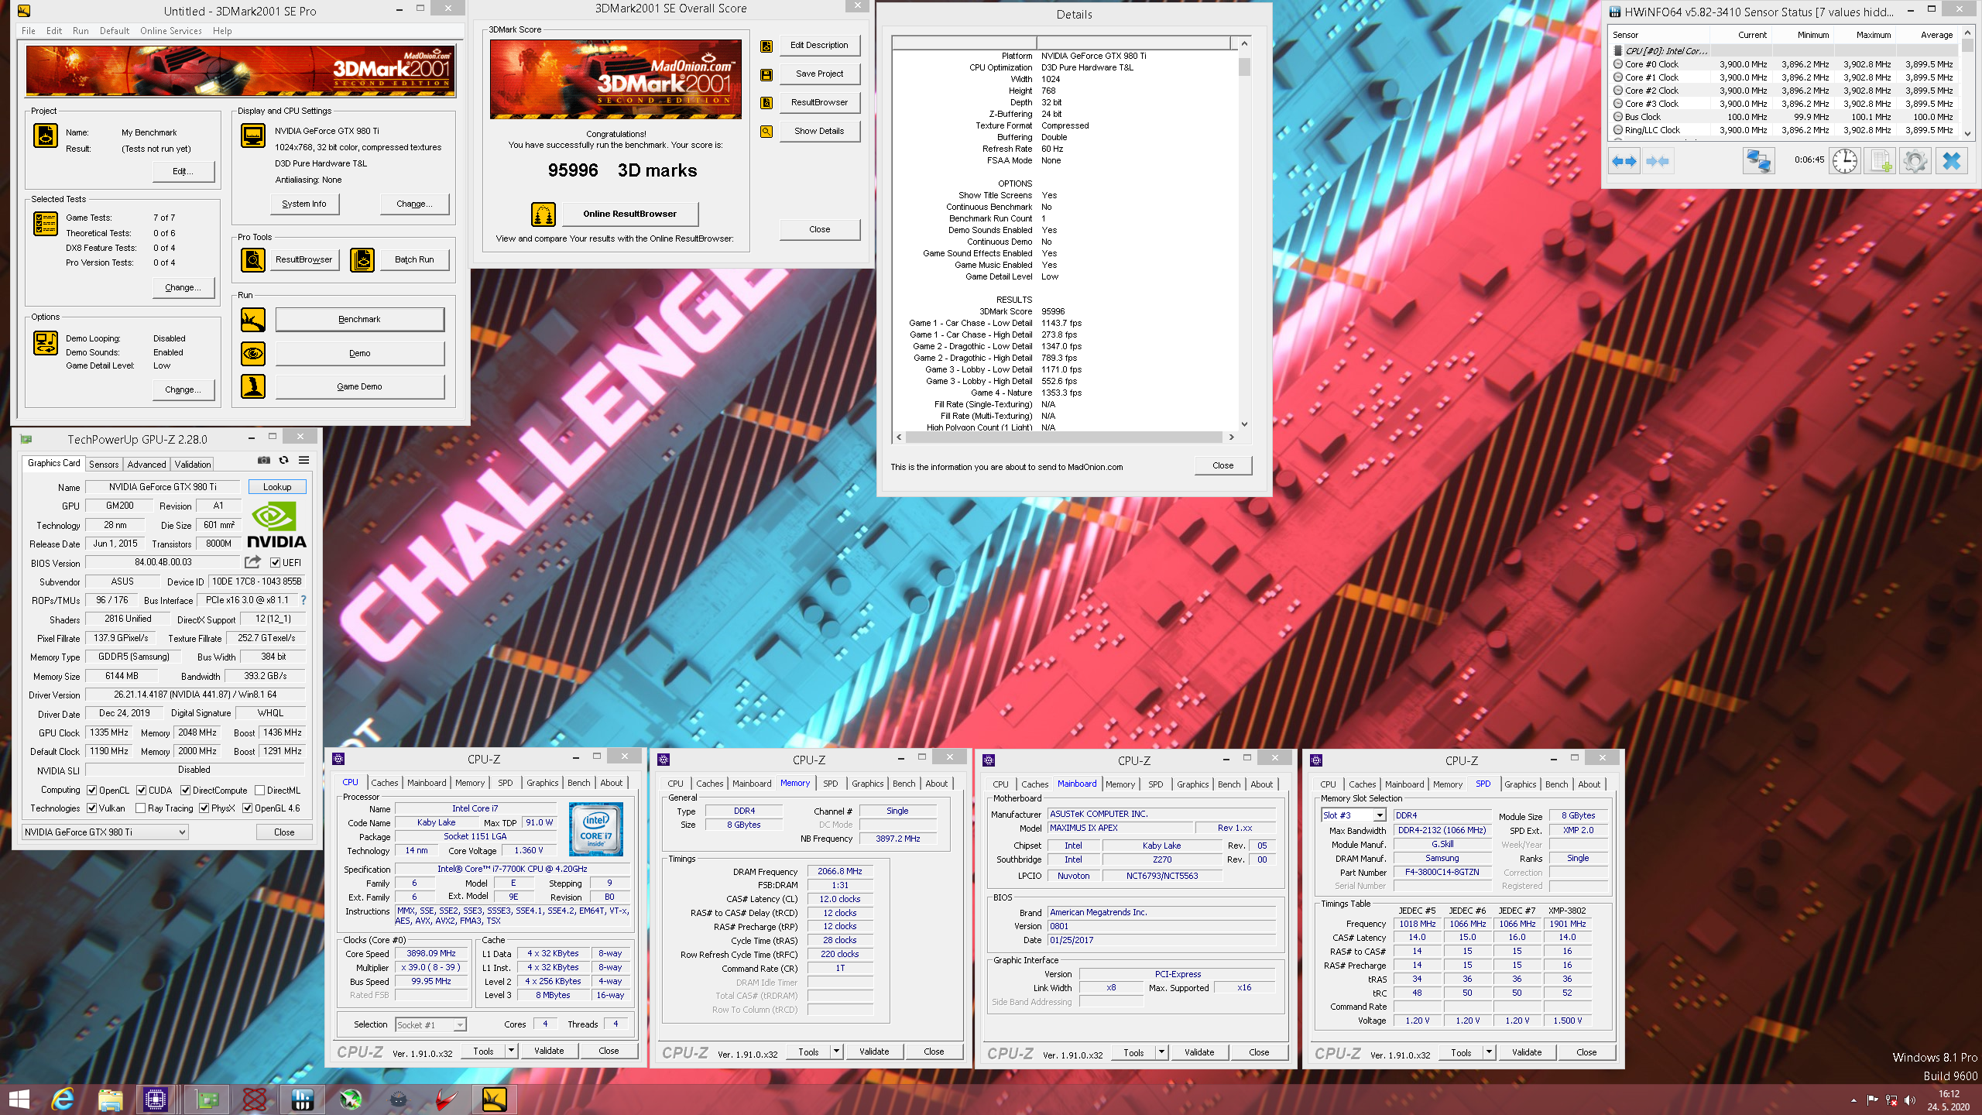Click the GPU-Z BIOS export share icon
1982x1115 pixels.
click(253, 562)
